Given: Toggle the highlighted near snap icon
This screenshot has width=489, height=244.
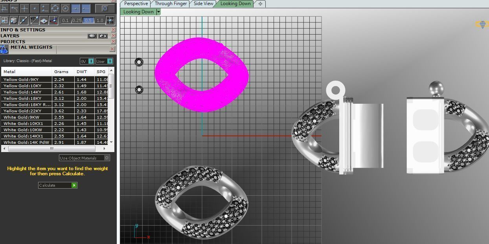Looking at the screenshot, I should [86, 8].
